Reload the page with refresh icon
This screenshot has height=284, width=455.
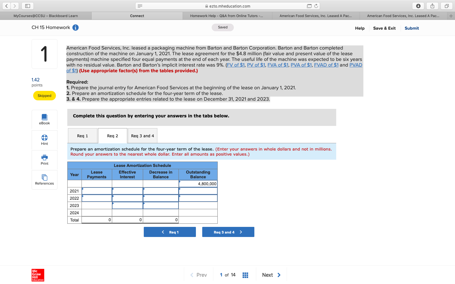click(316, 6)
